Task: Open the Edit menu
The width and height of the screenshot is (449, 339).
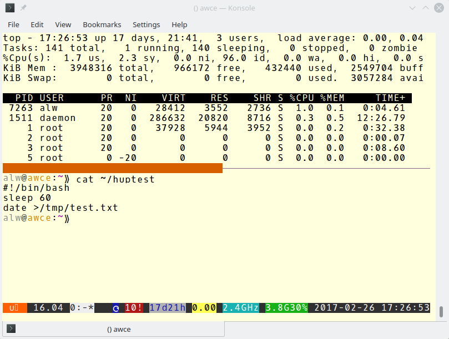Action: [37, 24]
